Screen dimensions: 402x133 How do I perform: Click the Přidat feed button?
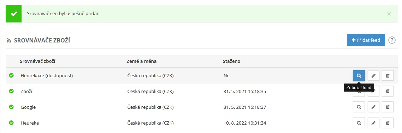point(366,40)
